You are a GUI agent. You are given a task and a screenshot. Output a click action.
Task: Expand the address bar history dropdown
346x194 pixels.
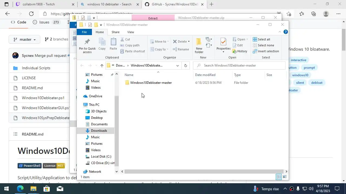[x=177, y=65]
